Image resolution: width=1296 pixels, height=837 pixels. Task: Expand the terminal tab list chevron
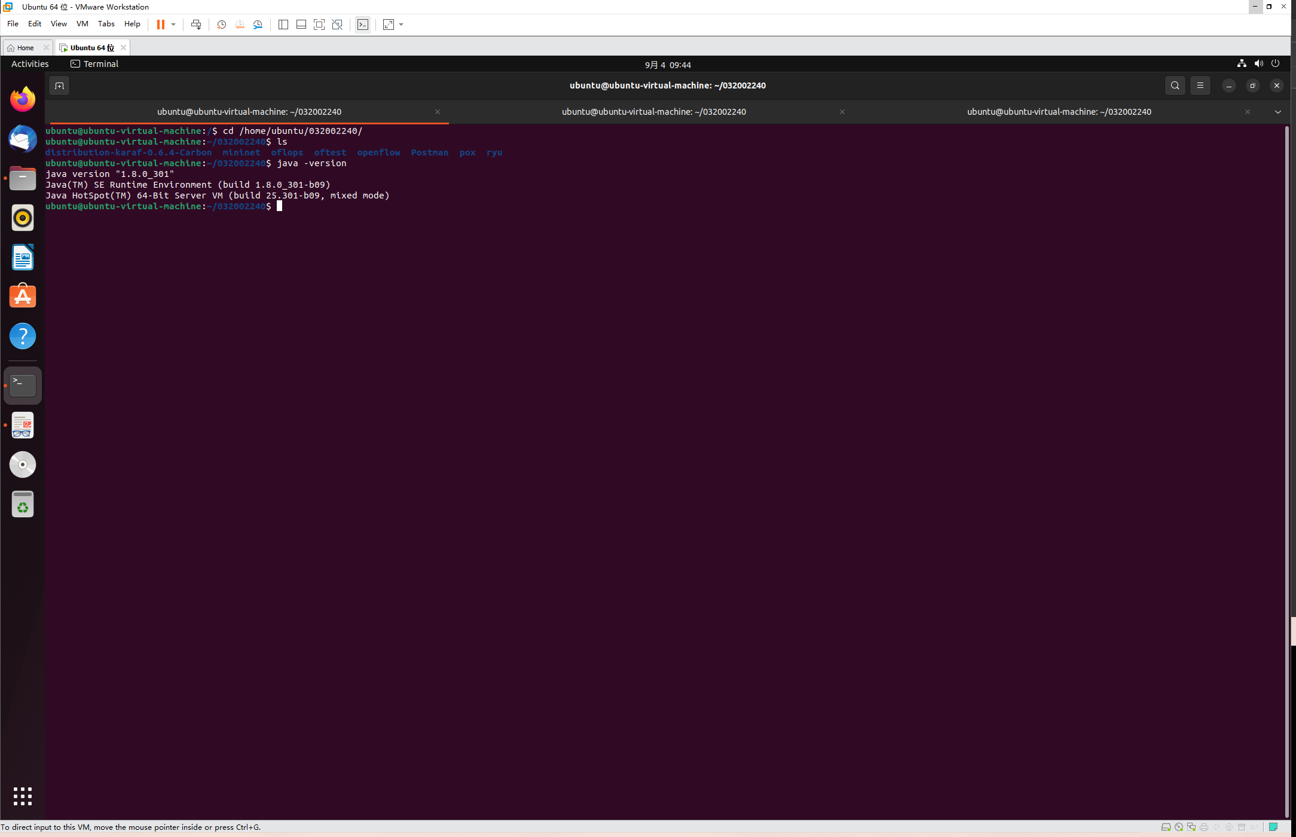pyautogui.click(x=1277, y=112)
